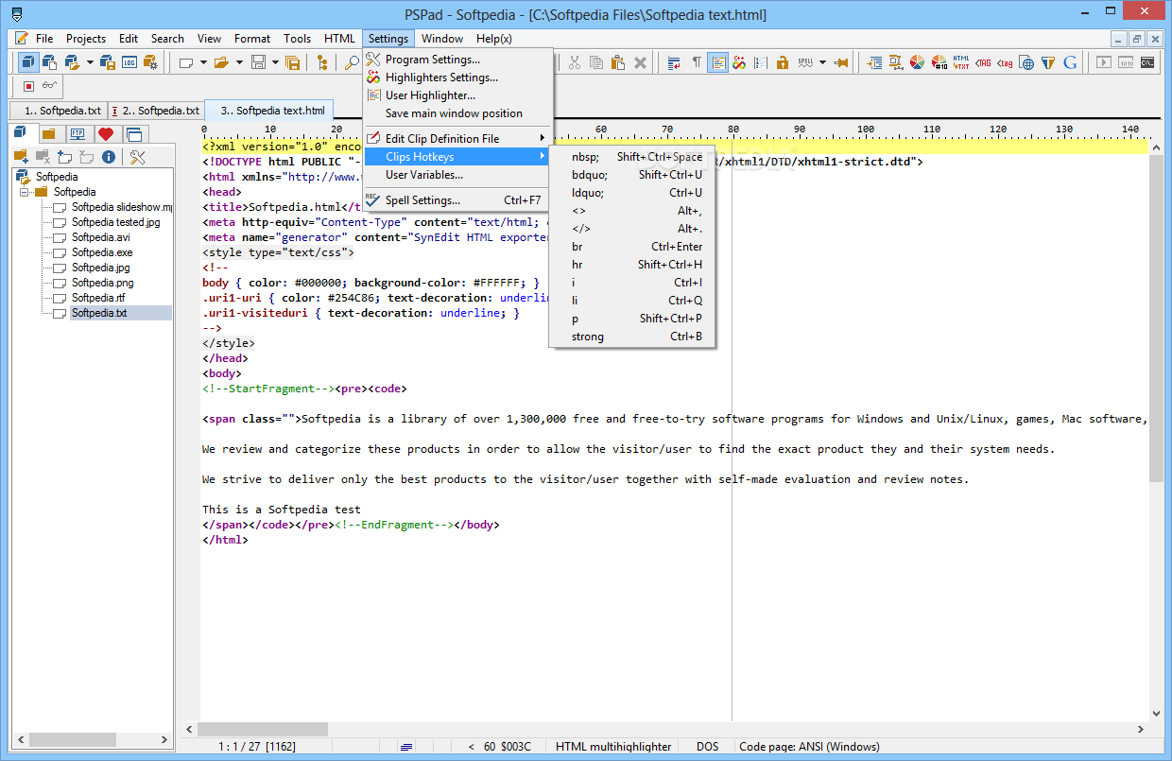The width and height of the screenshot is (1172, 761).
Task: Click the horizontal scrollbar thumb
Action: [x=263, y=730]
